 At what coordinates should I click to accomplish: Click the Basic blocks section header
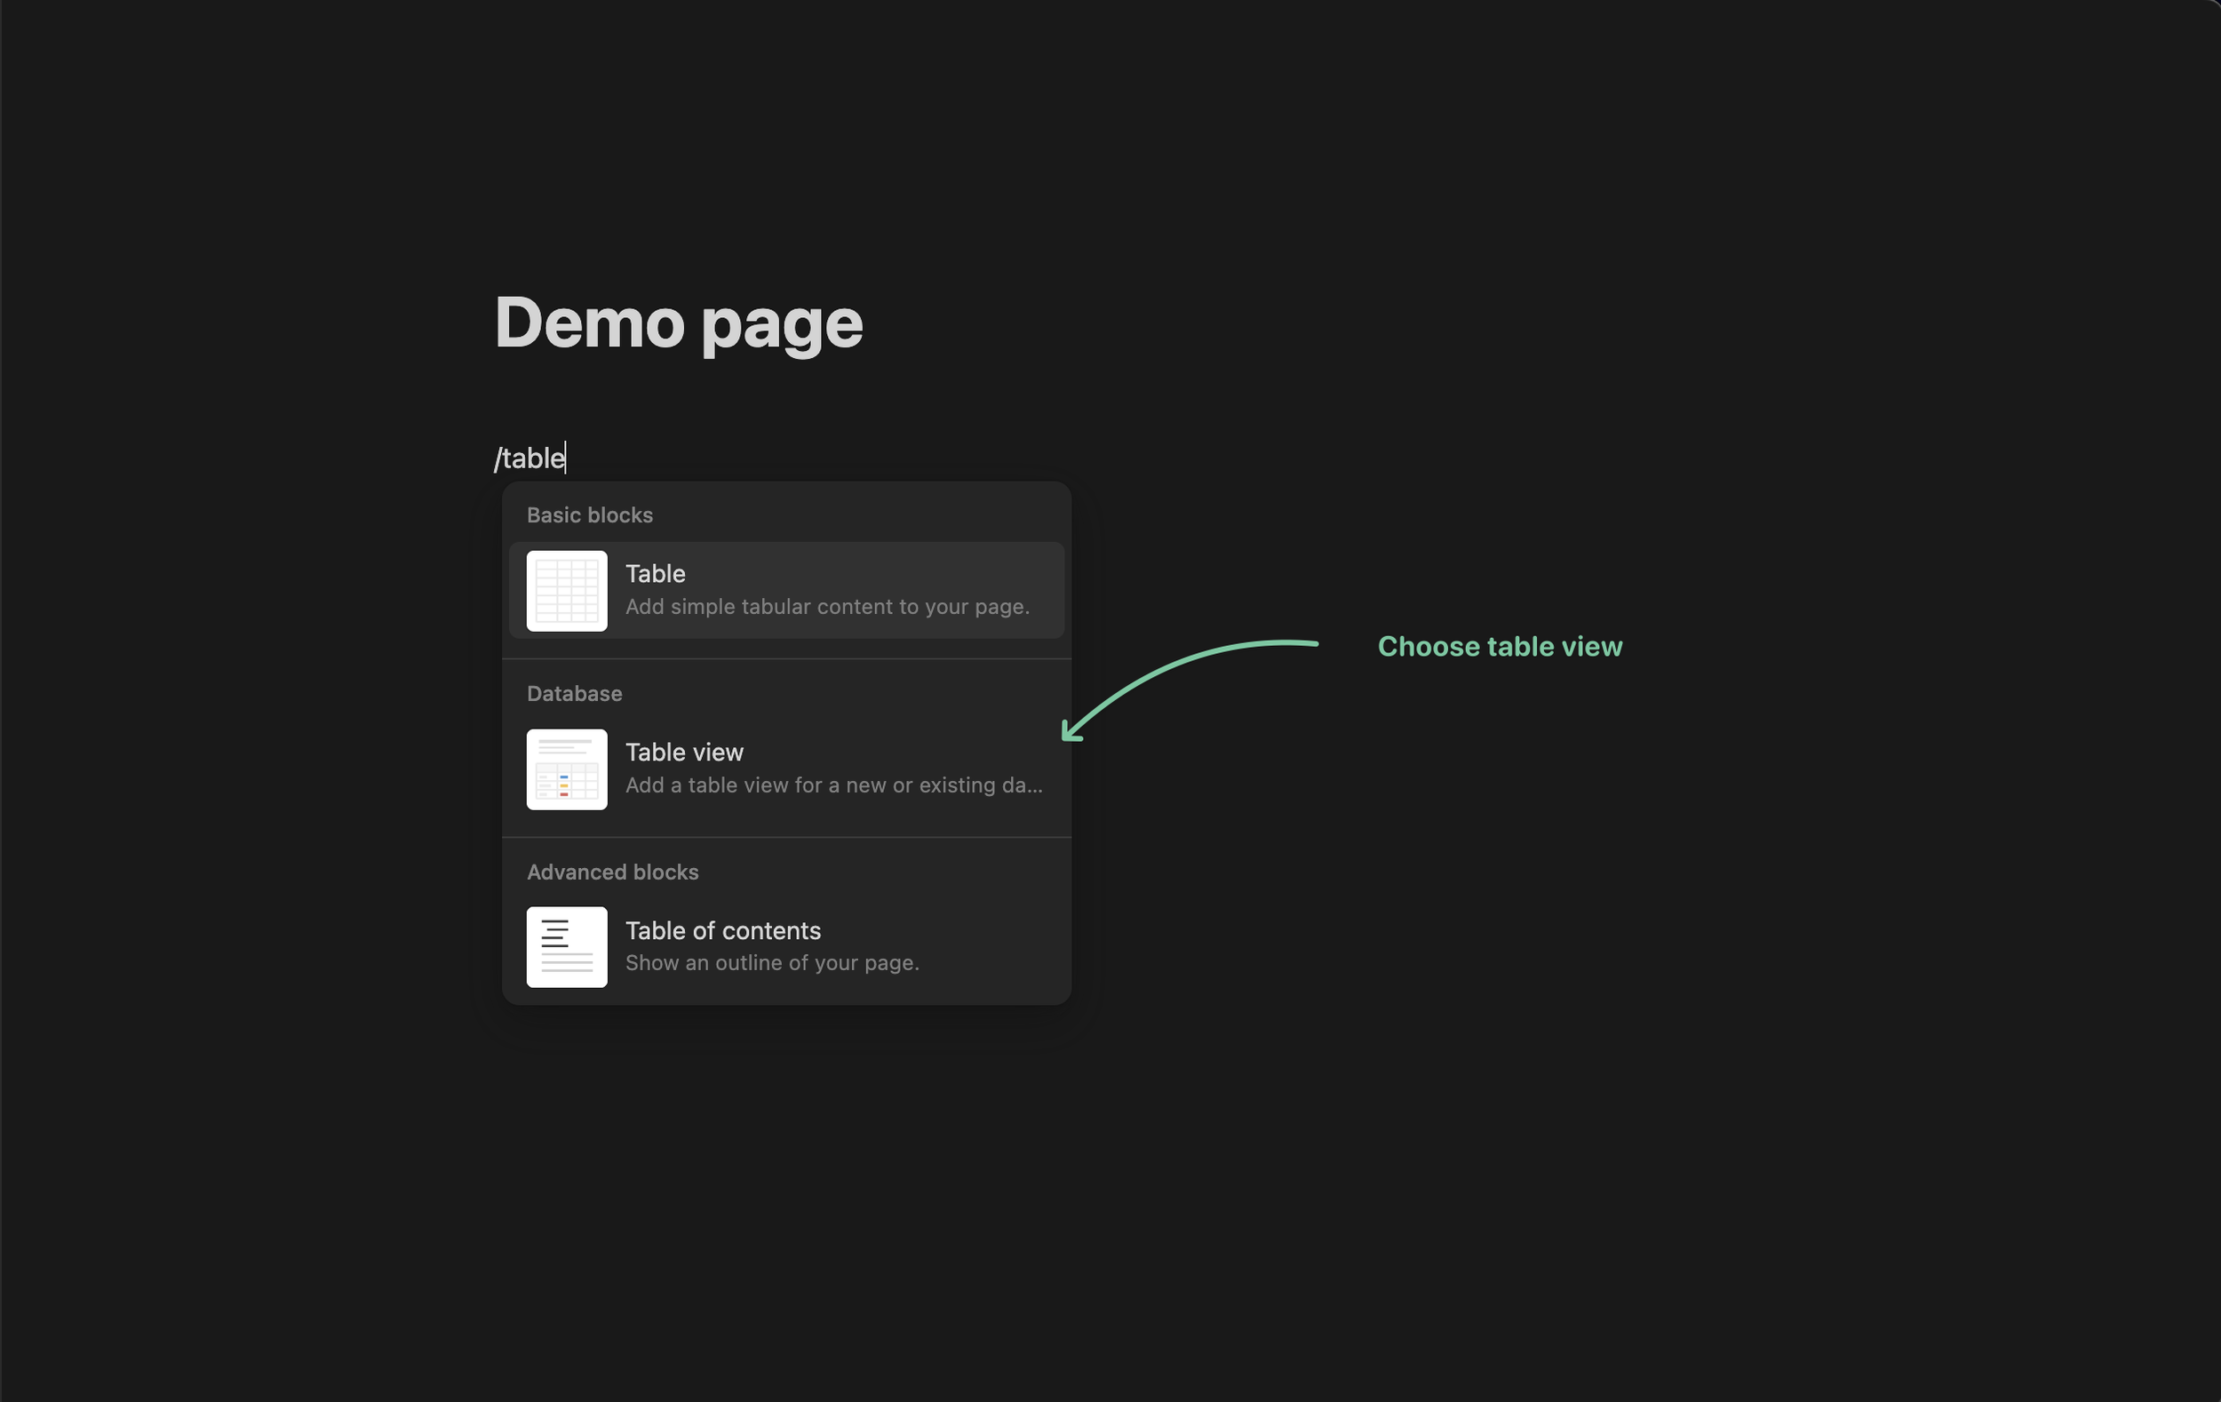tap(589, 514)
